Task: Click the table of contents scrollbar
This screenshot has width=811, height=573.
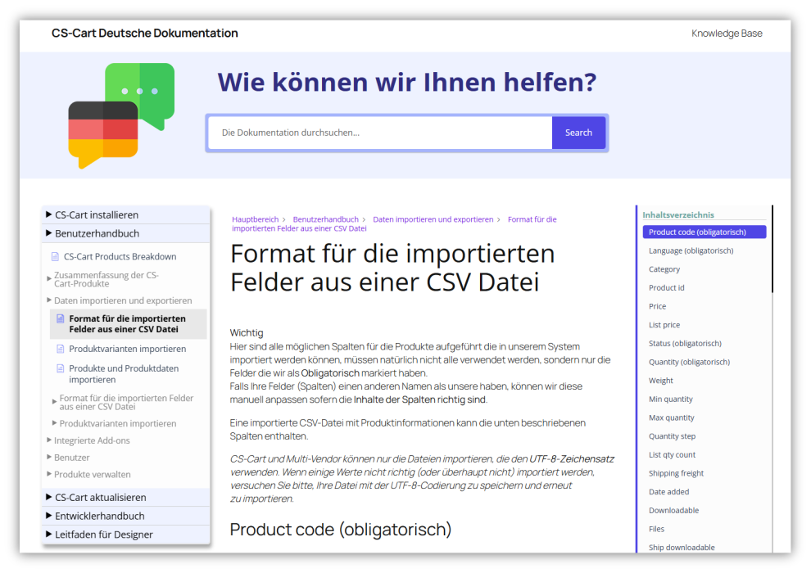Action: pyautogui.click(x=772, y=249)
